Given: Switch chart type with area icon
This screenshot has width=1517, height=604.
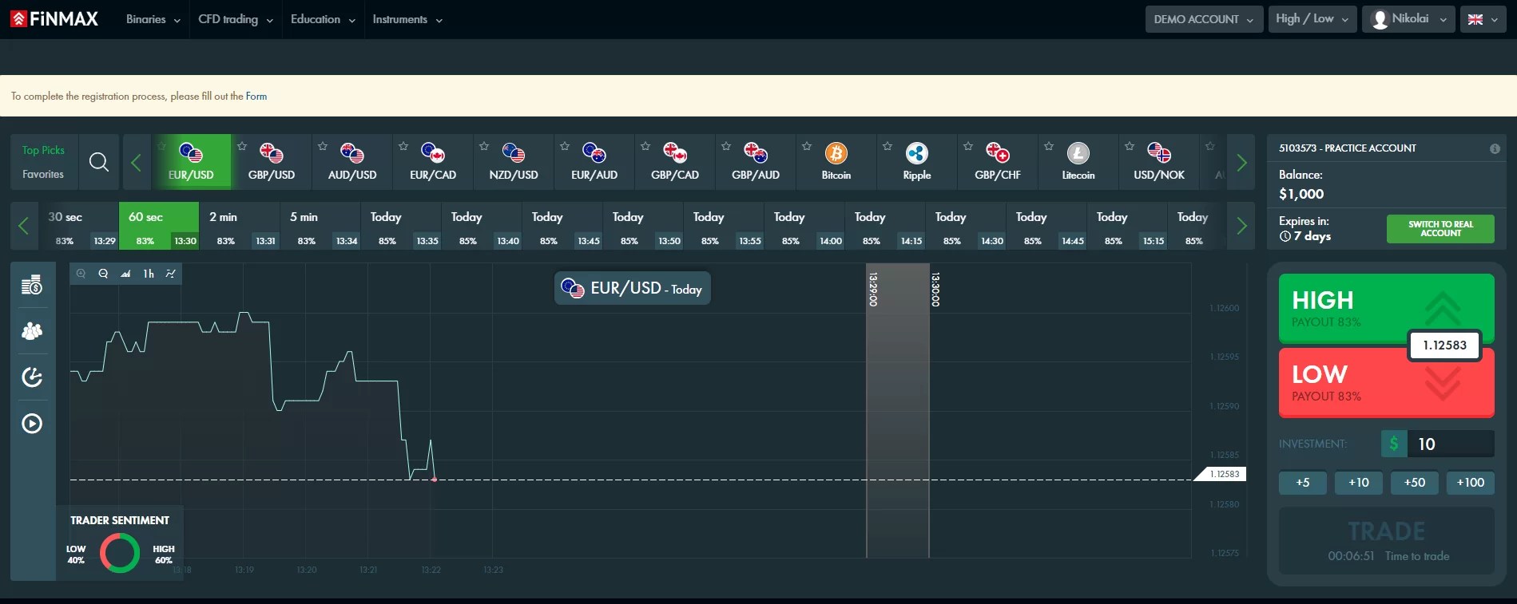Looking at the screenshot, I should point(125,274).
